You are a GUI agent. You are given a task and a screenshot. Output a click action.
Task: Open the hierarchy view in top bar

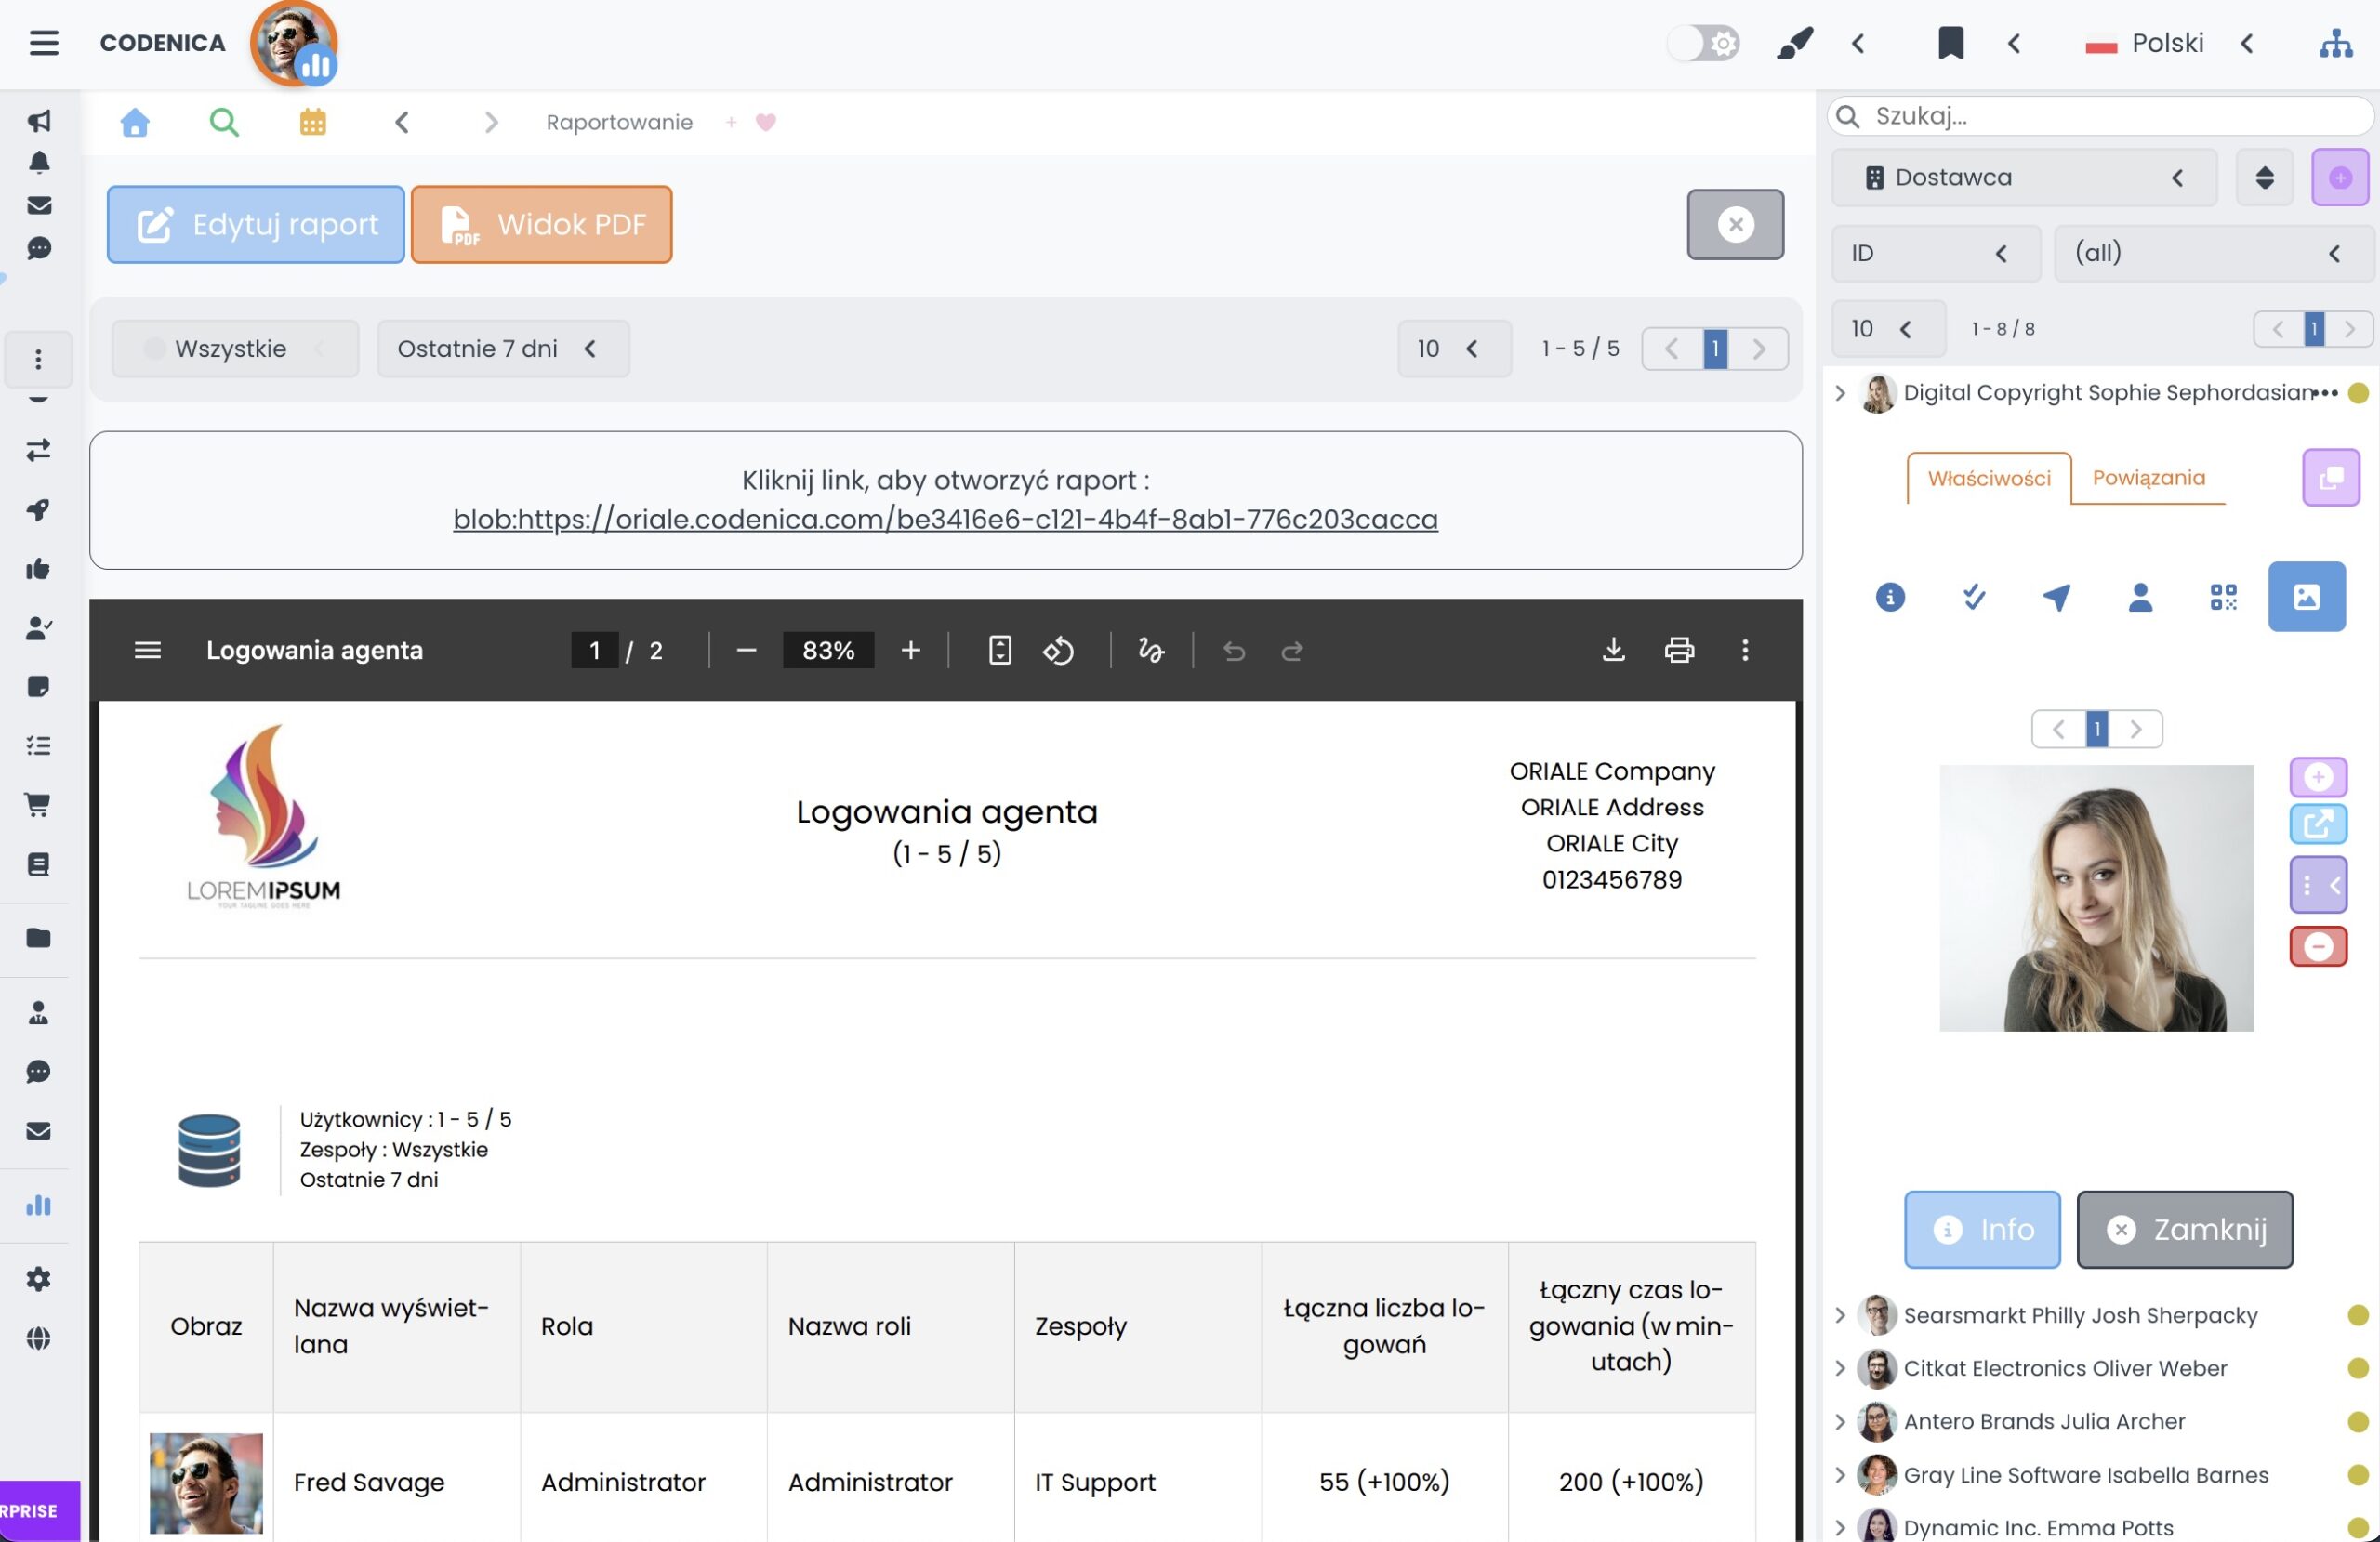pos(2335,43)
